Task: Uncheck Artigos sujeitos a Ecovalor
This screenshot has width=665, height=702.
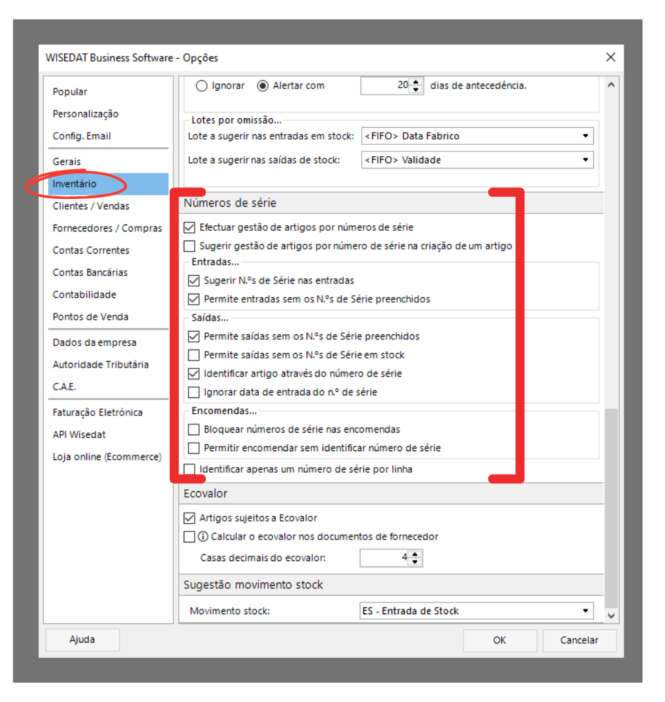Action: 190,518
